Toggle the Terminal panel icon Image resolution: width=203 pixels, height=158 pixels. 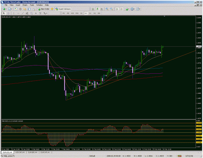click(29, 9)
